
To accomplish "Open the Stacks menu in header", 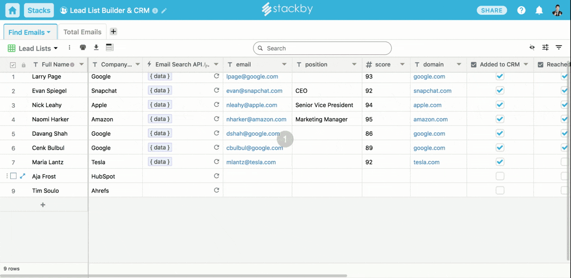I will pos(39,10).
